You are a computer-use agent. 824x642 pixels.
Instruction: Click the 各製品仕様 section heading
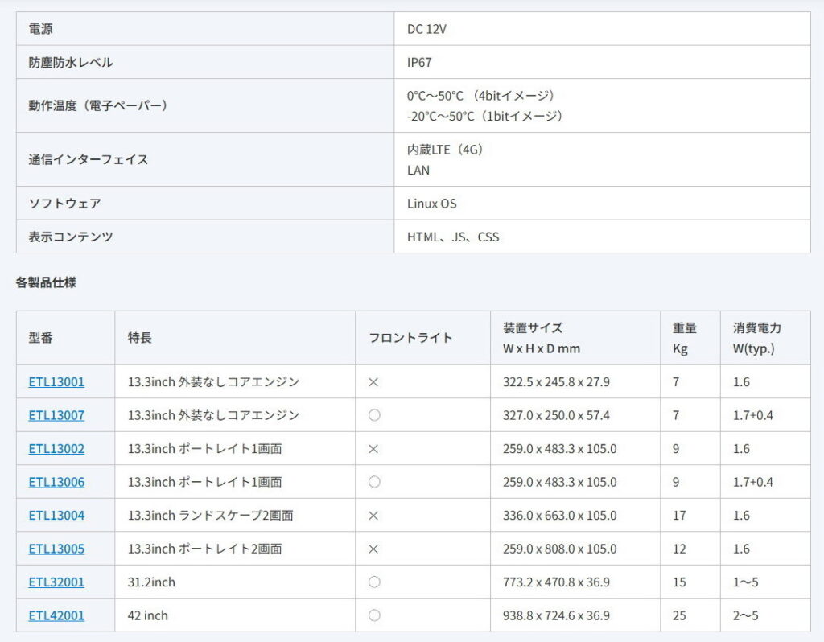pyautogui.click(x=46, y=282)
